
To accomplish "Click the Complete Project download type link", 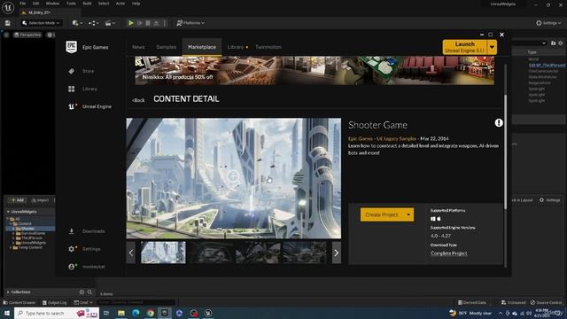I will click(x=449, y=253).
